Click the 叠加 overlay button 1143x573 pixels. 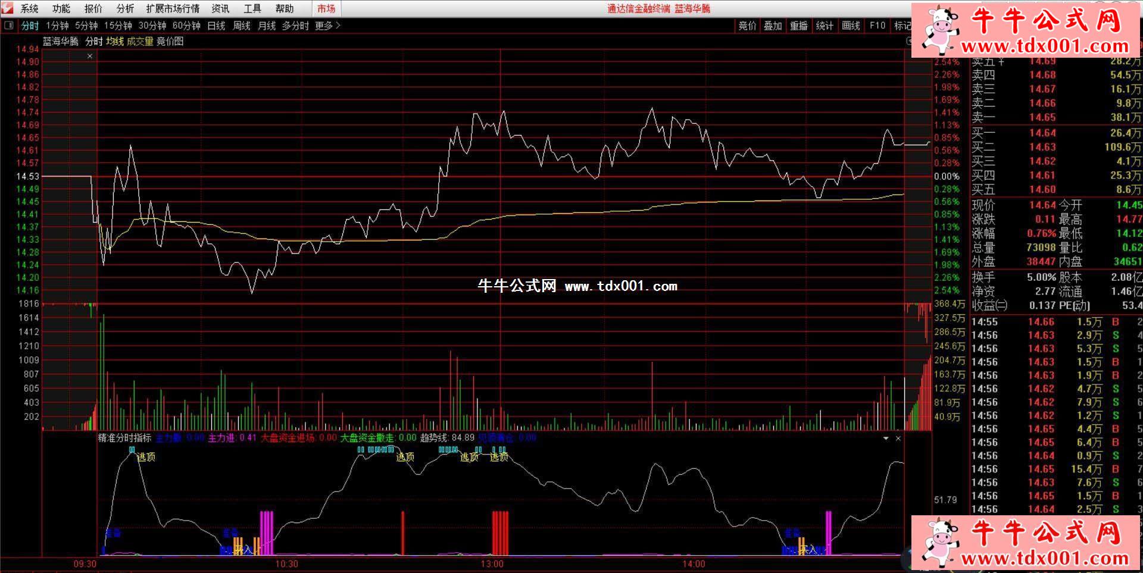pyautogui.click(x=773, y=26)
